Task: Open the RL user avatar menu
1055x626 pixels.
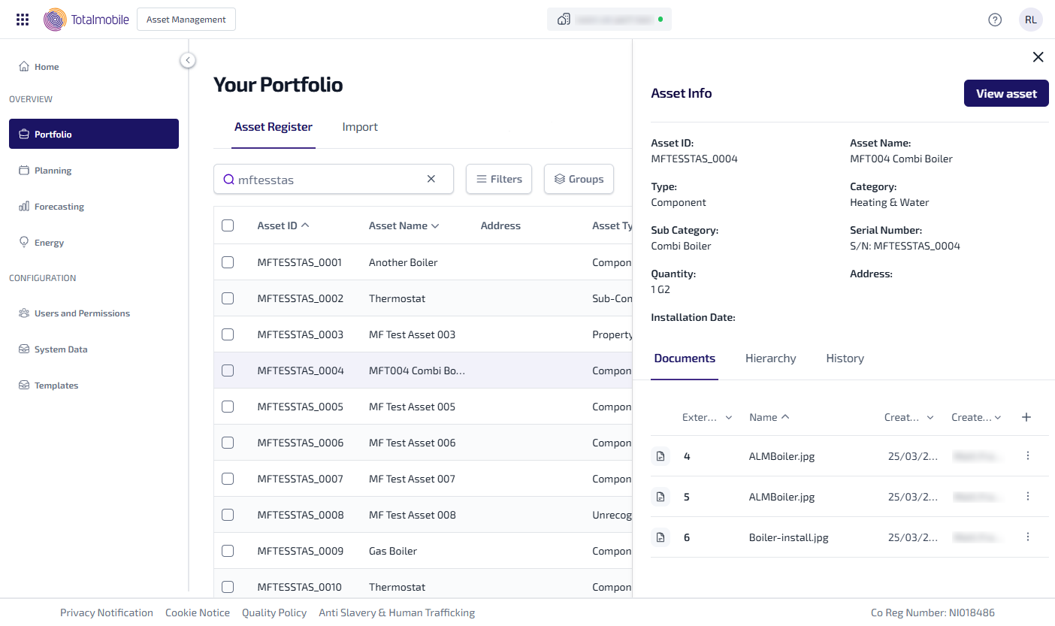Action: coord(1031,20)
